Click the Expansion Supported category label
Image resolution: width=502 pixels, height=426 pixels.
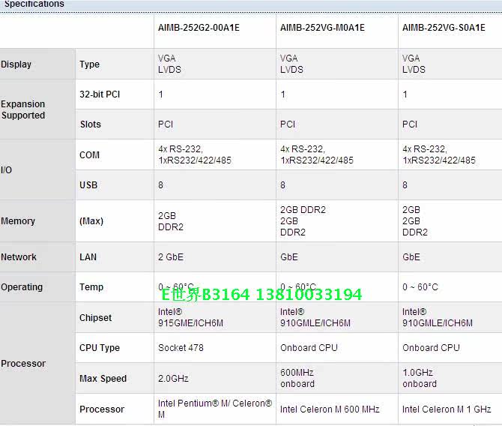[23, 109]
